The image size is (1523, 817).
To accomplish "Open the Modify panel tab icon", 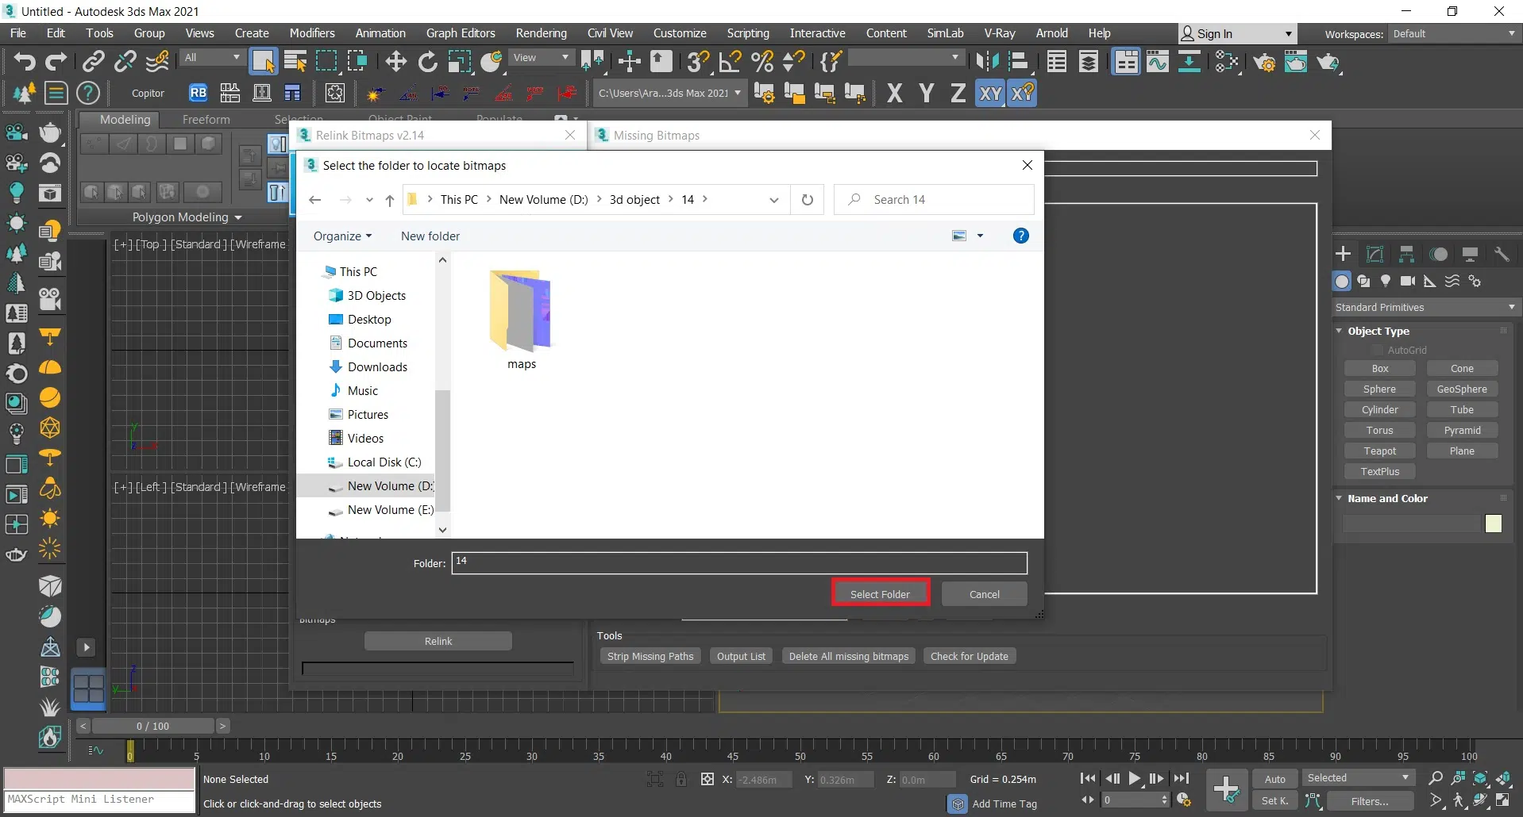I will (1375, 254).
